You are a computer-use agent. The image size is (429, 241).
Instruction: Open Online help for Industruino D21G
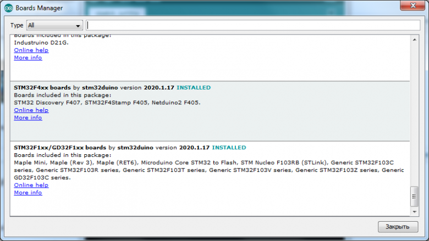pos(31,50)
